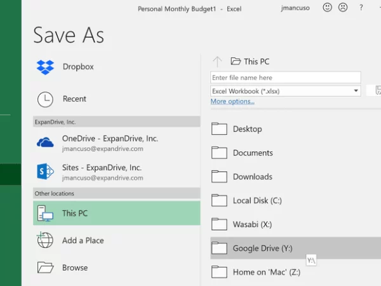This screenshot has width=381, height=286.
Task: Choose Sites - ExpanDrive, Inc. location
Action: [x=117, y=172]
